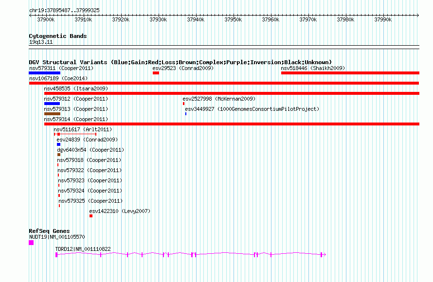Viewport: 433px width, 282px height.
Task: Open the nsv579324 (Cooper2011) label
Action: pos(90,191)
